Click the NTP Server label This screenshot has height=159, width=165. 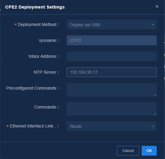click(x=45, y=72)
